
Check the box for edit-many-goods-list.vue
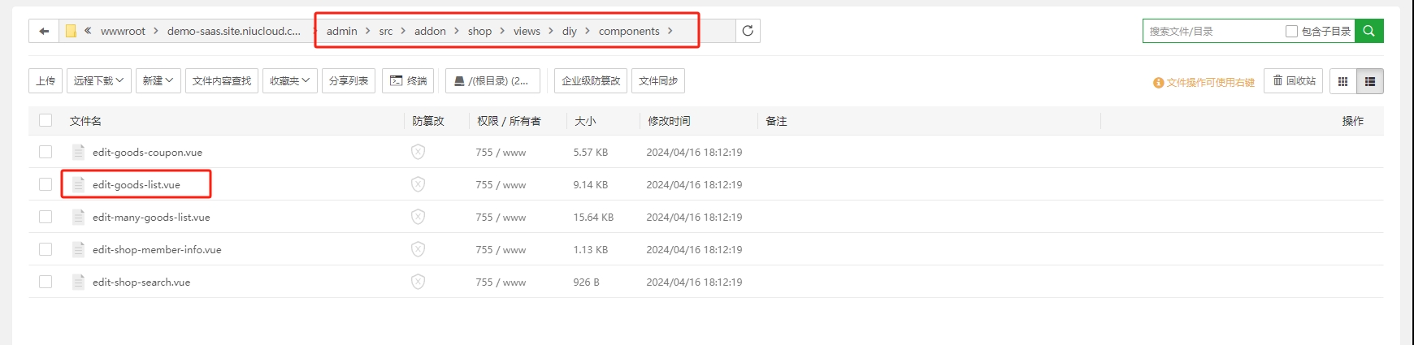(x=46, y=217)
